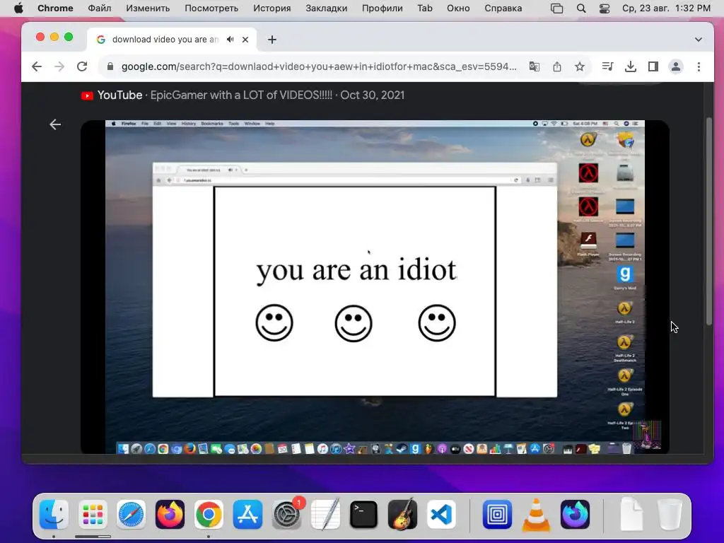Open the Справка menu
Viewport: 724px width, 543px height.
coord(503,8)
